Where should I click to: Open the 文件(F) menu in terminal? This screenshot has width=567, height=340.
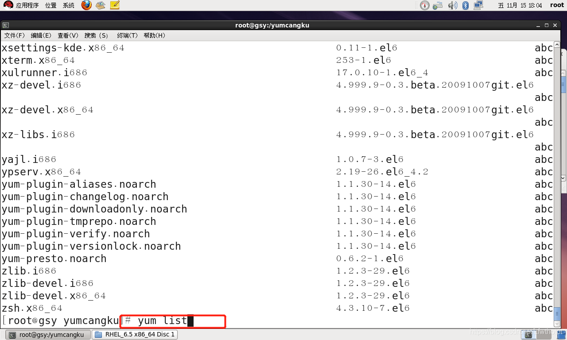point(15,35)
